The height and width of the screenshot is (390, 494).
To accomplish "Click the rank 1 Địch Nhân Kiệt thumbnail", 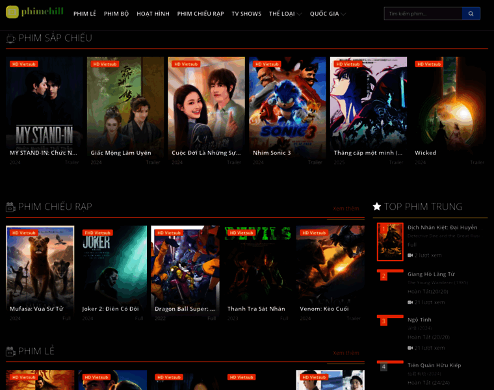I will [x=390, y=242].
